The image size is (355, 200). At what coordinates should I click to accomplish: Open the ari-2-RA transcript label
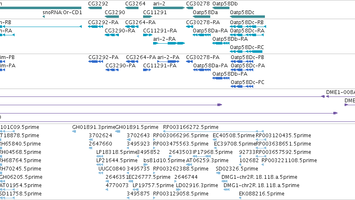[164, 39]
